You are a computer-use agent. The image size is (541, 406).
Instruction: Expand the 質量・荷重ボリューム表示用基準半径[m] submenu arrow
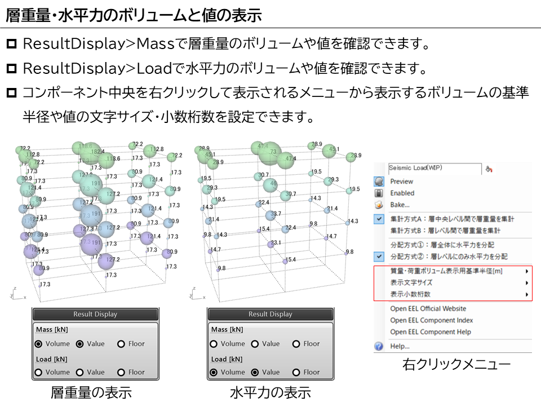click(527, 271)
